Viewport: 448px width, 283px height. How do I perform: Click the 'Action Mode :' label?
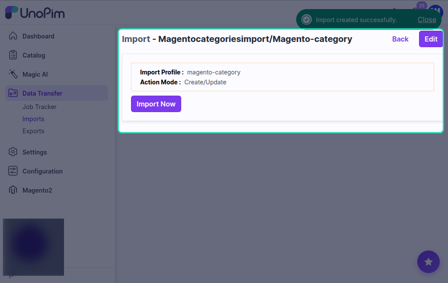pos(160,82)
